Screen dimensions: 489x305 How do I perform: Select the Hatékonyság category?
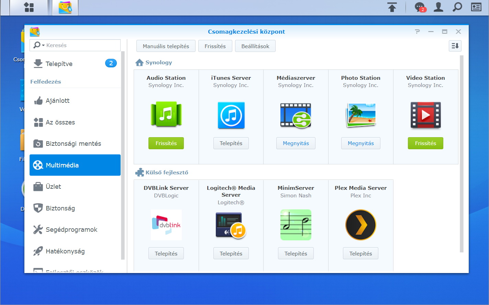click(x=75, y=251)
